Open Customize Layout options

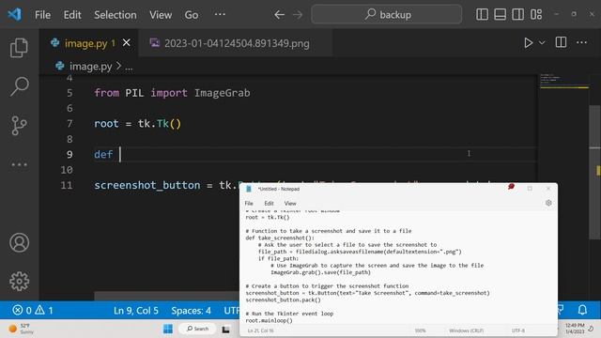point(536,15)
